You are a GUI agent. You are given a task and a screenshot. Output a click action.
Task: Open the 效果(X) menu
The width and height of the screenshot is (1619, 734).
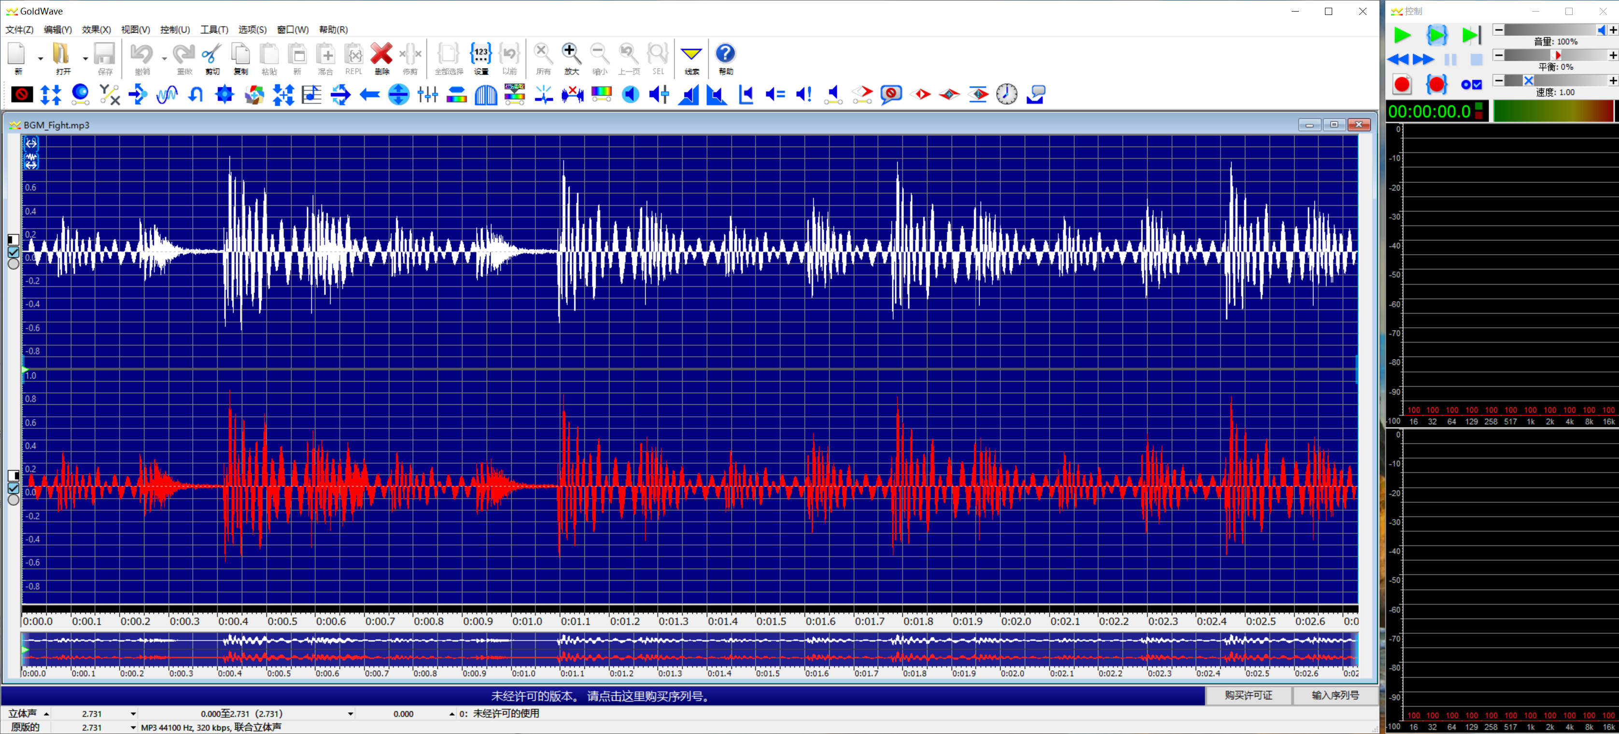click(x=96, y=29)
